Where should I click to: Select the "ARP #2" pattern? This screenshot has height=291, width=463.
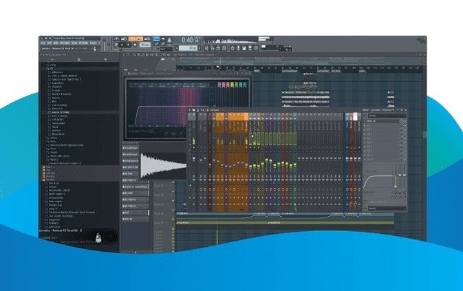(x=135, y=219)
